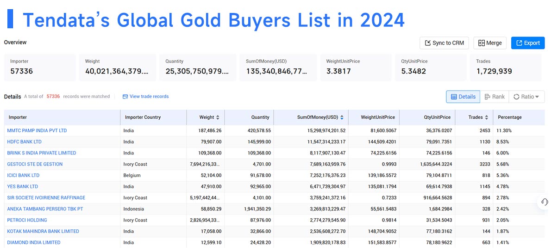Switch to the Details view tab
551x252 pixels.
click(x=463, y=97)
